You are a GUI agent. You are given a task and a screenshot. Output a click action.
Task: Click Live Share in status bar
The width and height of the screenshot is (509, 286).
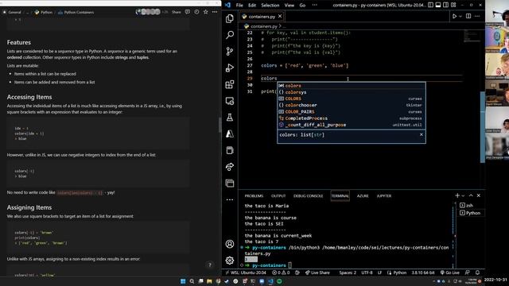click(x=317, y=272)
